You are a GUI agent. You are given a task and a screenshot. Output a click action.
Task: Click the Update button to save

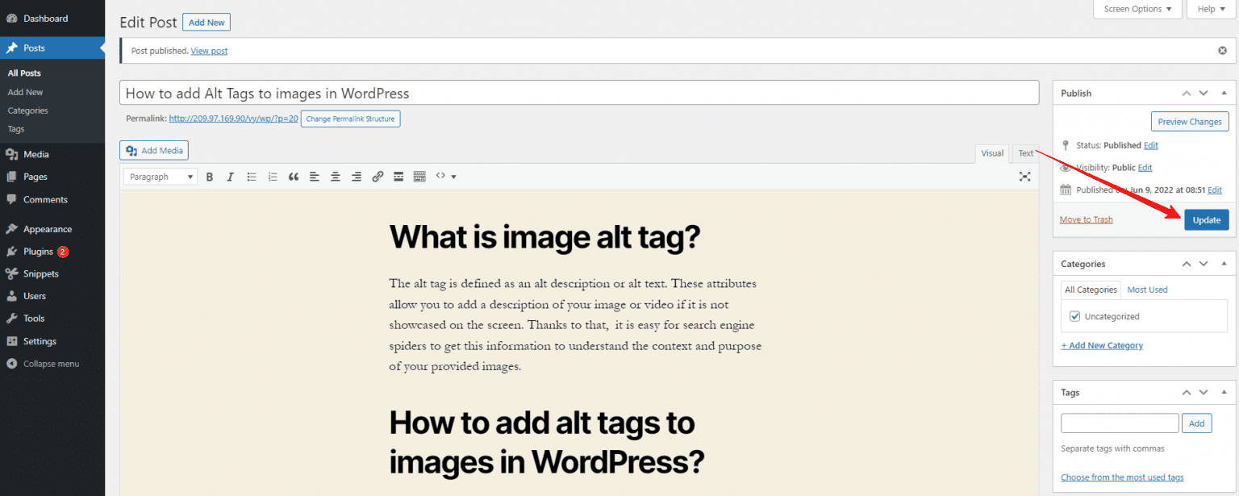(x=1206, y=219)
